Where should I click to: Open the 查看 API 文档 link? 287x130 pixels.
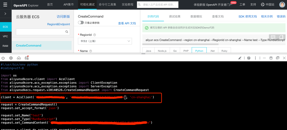(x=127, y=23)
